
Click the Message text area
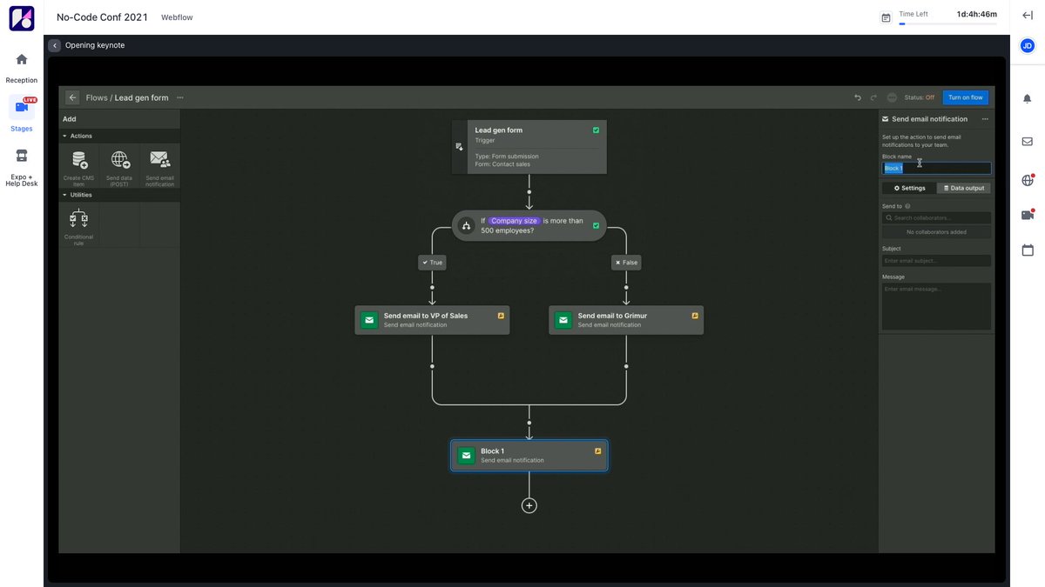click(936, 306)
